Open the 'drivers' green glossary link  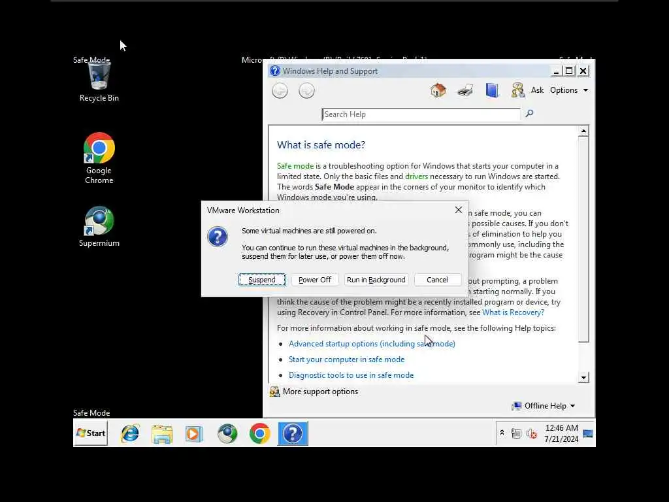pos(416,176)
